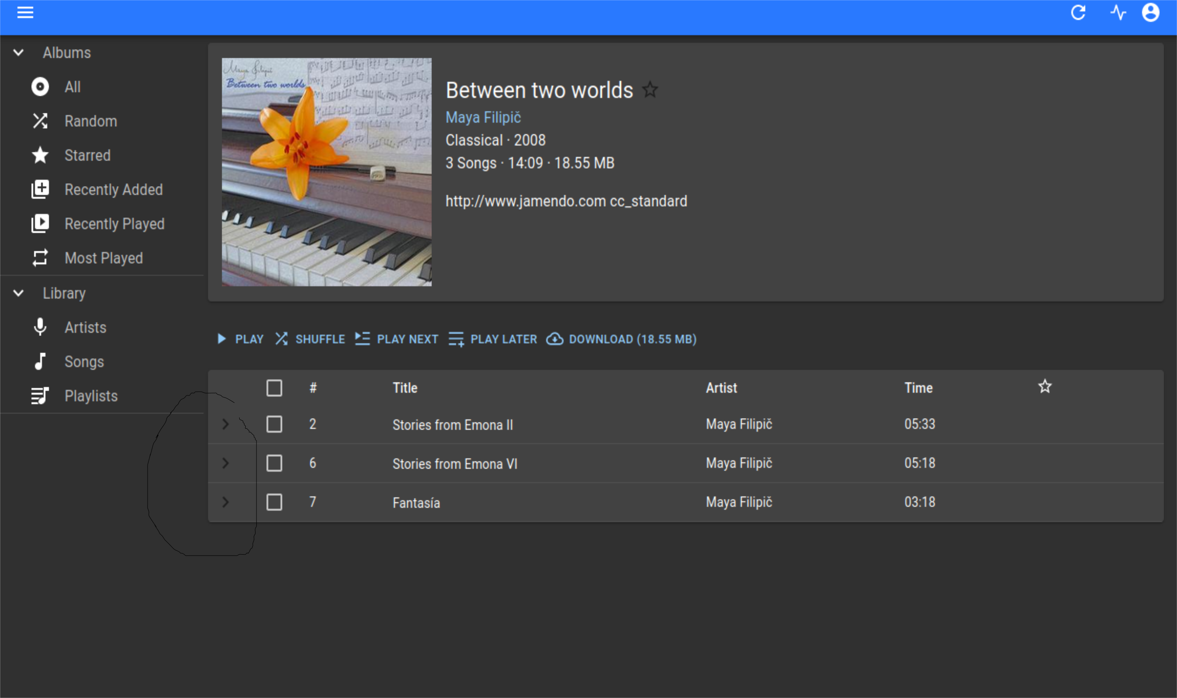Download the album with the Download button
The image size is (1177, 698).
click(x=622, y=339)
